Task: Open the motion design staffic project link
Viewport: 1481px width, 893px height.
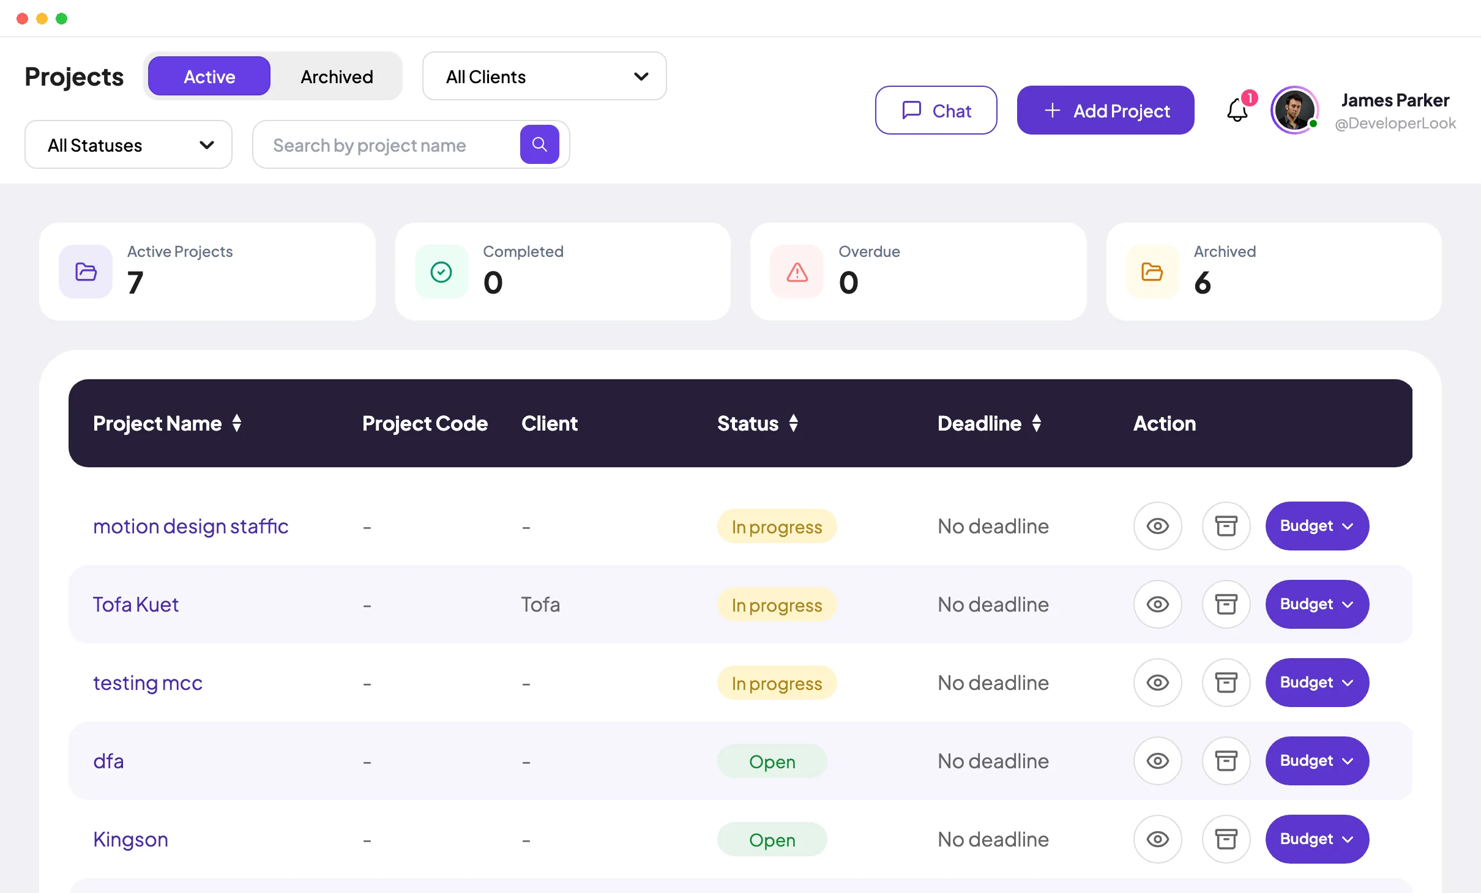Action: point(190,527)
